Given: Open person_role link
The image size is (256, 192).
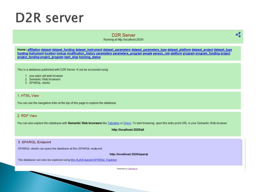Looking at the screenshot, I should click(161, 53).
